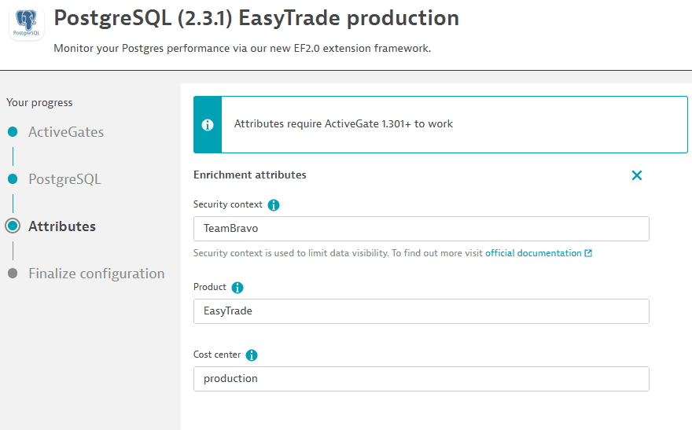Click the PostgreSQL (2.3.1) EasyTrade production title
The image size is (692, 430).
click(x=256, y=19)
